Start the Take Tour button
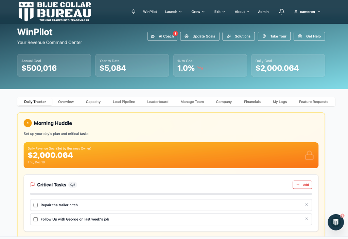Viewport: 348px width, 239px height. (274, 36)
